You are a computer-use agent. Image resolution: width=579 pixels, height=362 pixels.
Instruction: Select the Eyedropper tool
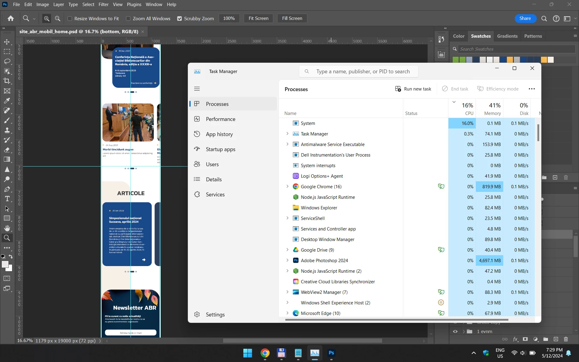(x=7, y=100)
